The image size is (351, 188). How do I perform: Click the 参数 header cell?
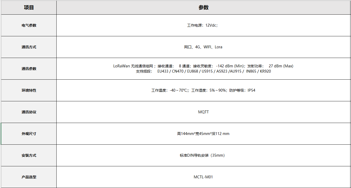(x=203, y=8)
